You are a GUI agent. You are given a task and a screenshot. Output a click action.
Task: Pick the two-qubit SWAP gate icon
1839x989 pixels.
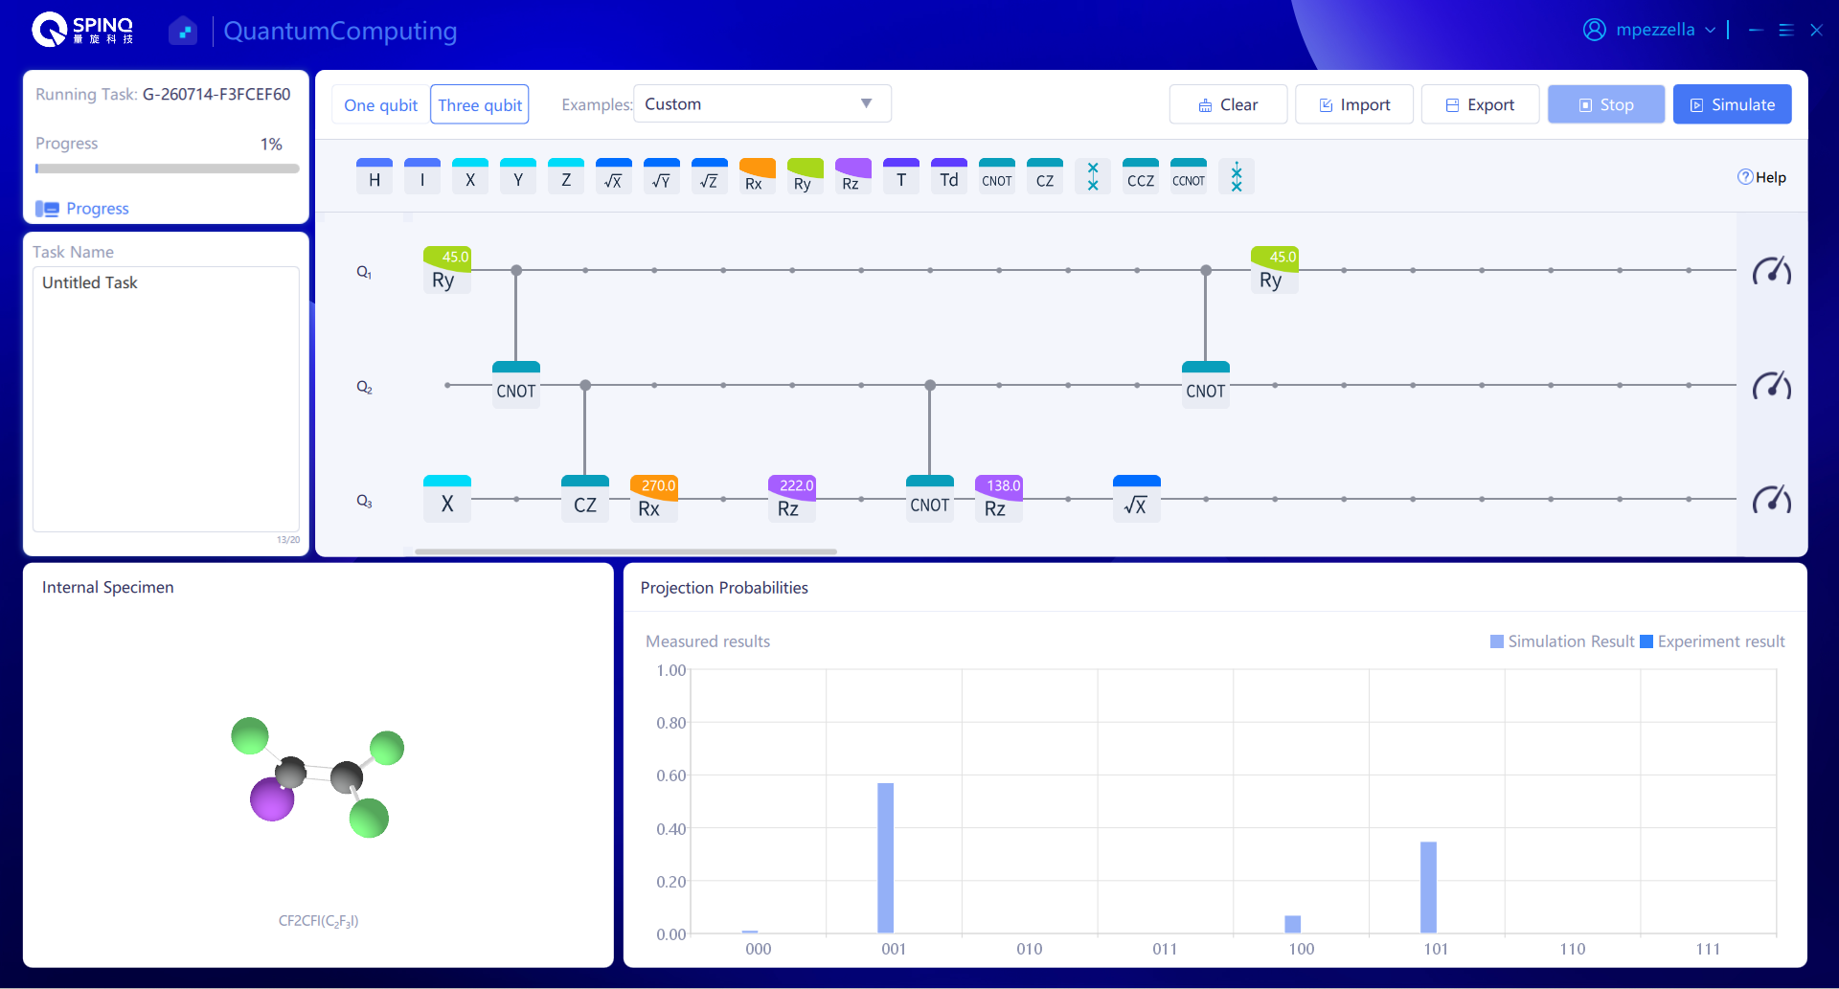(x=1093, y=177)
